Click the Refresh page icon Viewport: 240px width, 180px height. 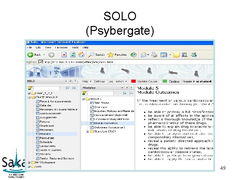tap(73, 55)
